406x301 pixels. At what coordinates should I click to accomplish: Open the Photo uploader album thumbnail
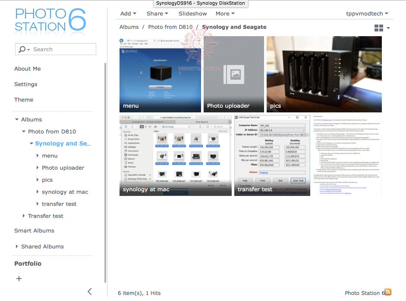click(x=233, y=74)
